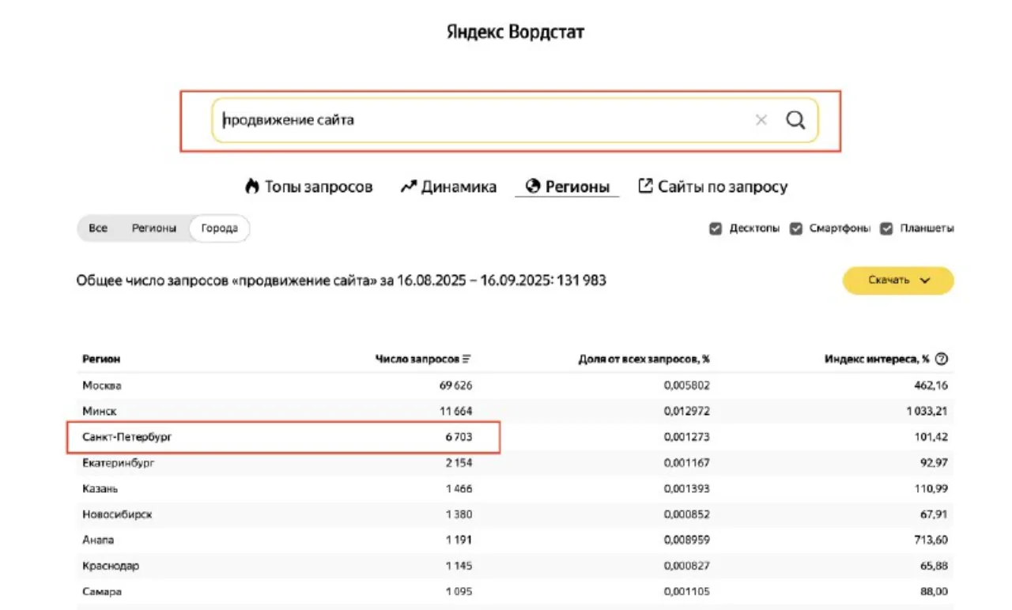Click the 713,60 interest index value
1012x610 pixels.
[930, 540]
